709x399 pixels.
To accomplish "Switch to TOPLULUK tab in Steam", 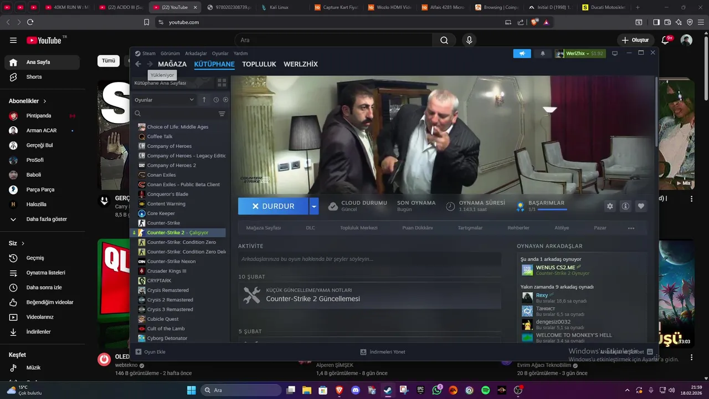I will tap(259, 64).
